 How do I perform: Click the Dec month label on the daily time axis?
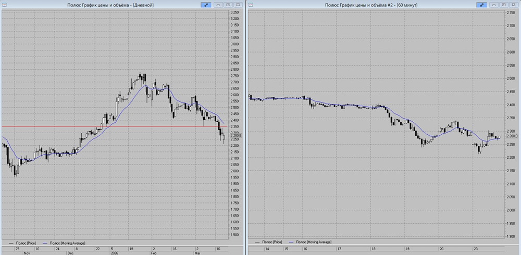tap(70, 253)
